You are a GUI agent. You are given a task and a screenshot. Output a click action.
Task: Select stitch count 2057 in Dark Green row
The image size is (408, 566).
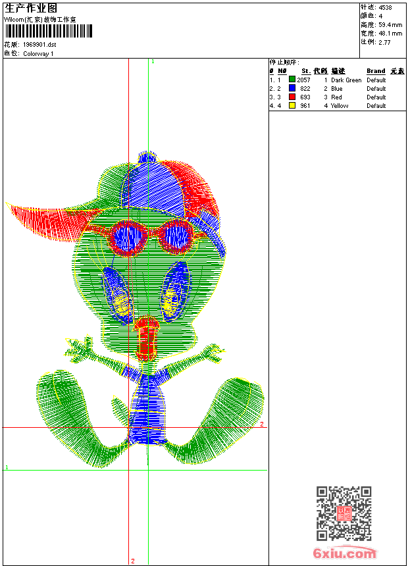303,80
